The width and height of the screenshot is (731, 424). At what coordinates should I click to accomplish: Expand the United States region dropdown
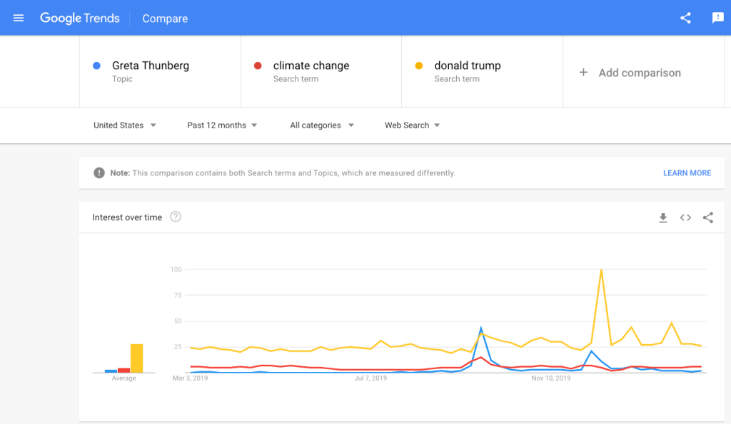point(125,125)
